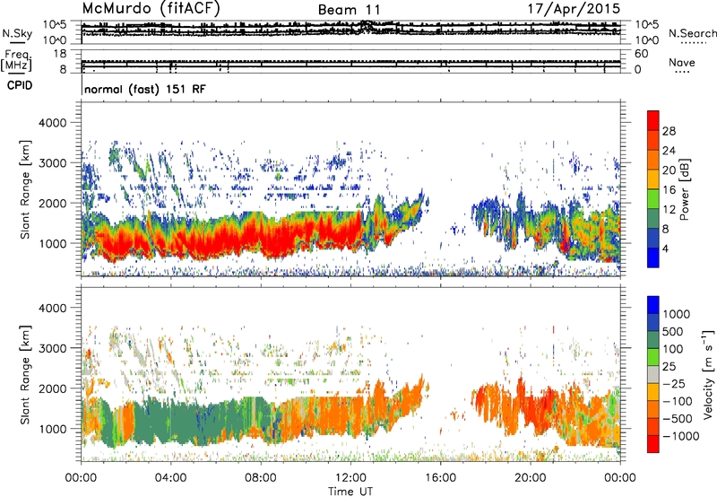
Task: Select the "Beam 11" heading text
Action: [349, 10]
